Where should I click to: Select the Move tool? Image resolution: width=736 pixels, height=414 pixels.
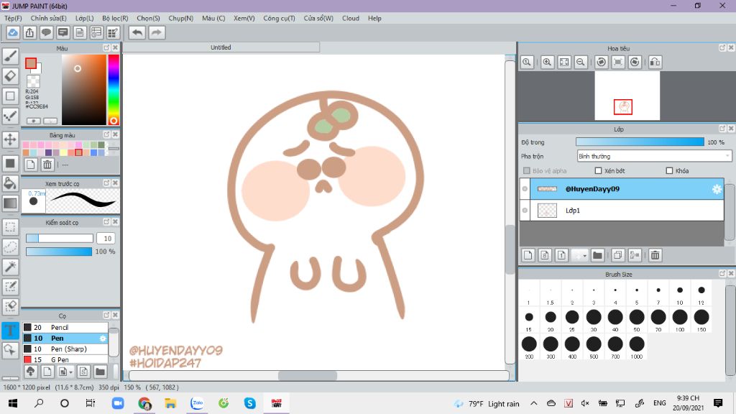[x=10, y=139]
